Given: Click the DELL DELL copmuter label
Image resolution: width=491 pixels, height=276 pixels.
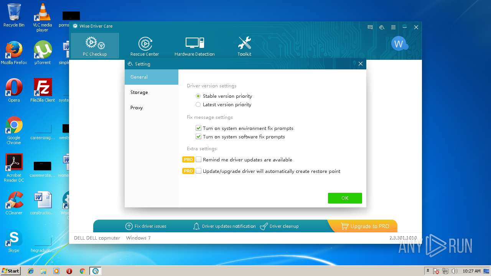Looking at the screenshot, I should pyautogui.click(x=97, y=238).
